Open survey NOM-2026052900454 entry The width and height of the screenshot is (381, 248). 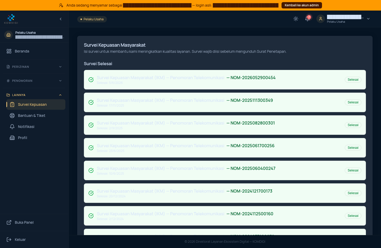pyautogui.click(x=225, y=80)
